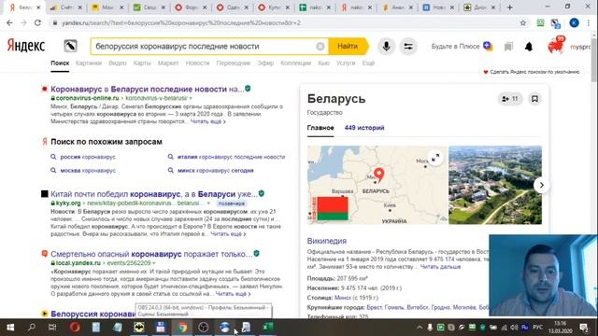Image resolution: width=598 pixels, height=336 pixels.
Task: Click Сделать Яндекс поиском по умолчанию
Action: (532, 72)
